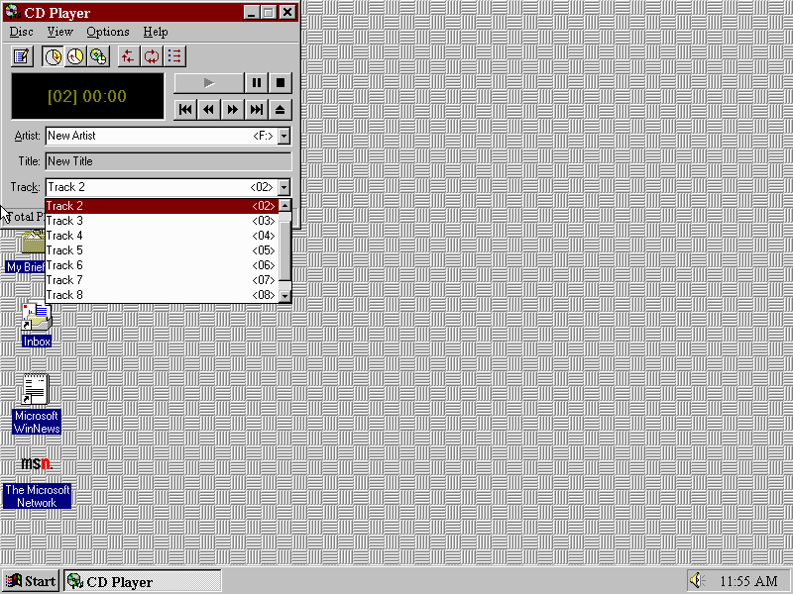
Task: Click the Eject disc button
Action: (281, 109)
